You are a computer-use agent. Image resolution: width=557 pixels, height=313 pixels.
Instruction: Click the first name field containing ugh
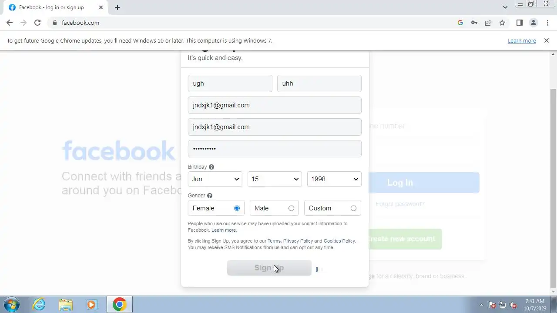click(230, 83)
